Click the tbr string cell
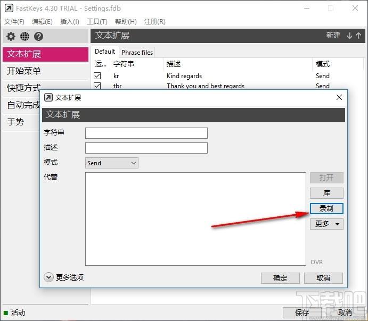Image resolution: width=368 pixels, height=321 pixels. point(117,86)
